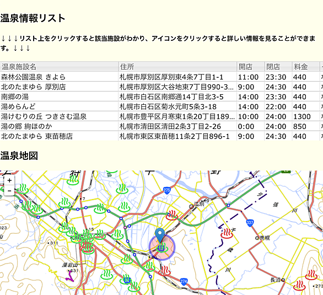Select row 南郷の湯
The height and width of the screenshot is (295, 323).
[161, 96]
